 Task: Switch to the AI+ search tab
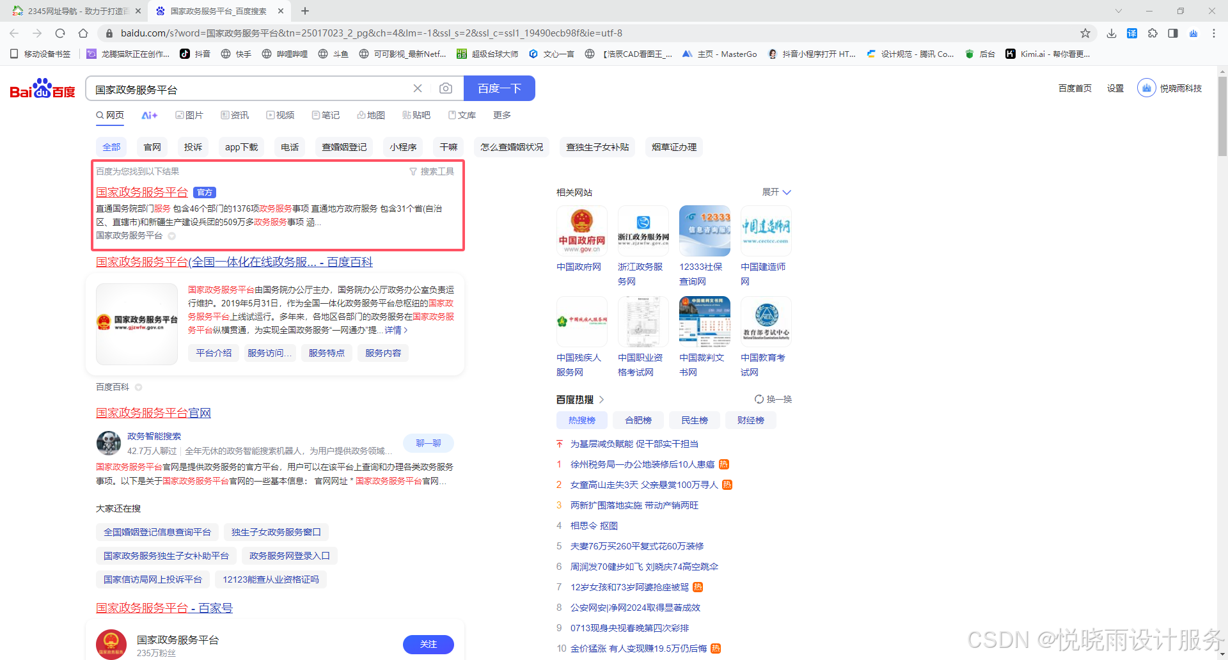(x=149, y=115)
